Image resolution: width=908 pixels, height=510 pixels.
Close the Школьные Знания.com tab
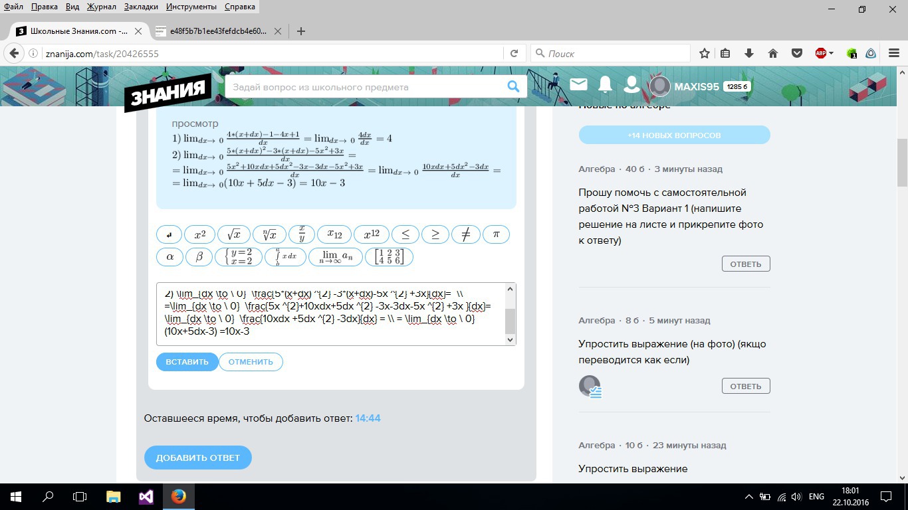138,31
